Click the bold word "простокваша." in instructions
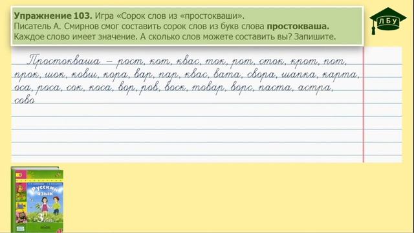 click(298, 27)
